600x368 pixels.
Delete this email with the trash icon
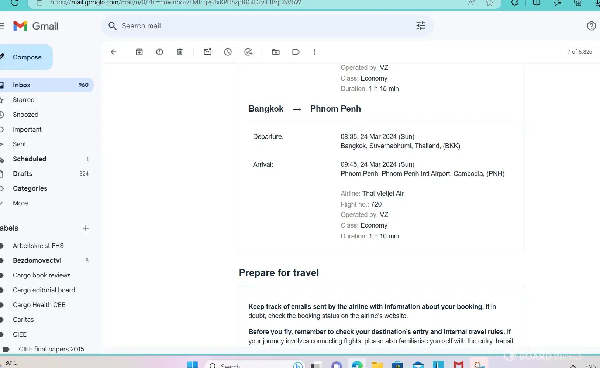click(180, 52)
